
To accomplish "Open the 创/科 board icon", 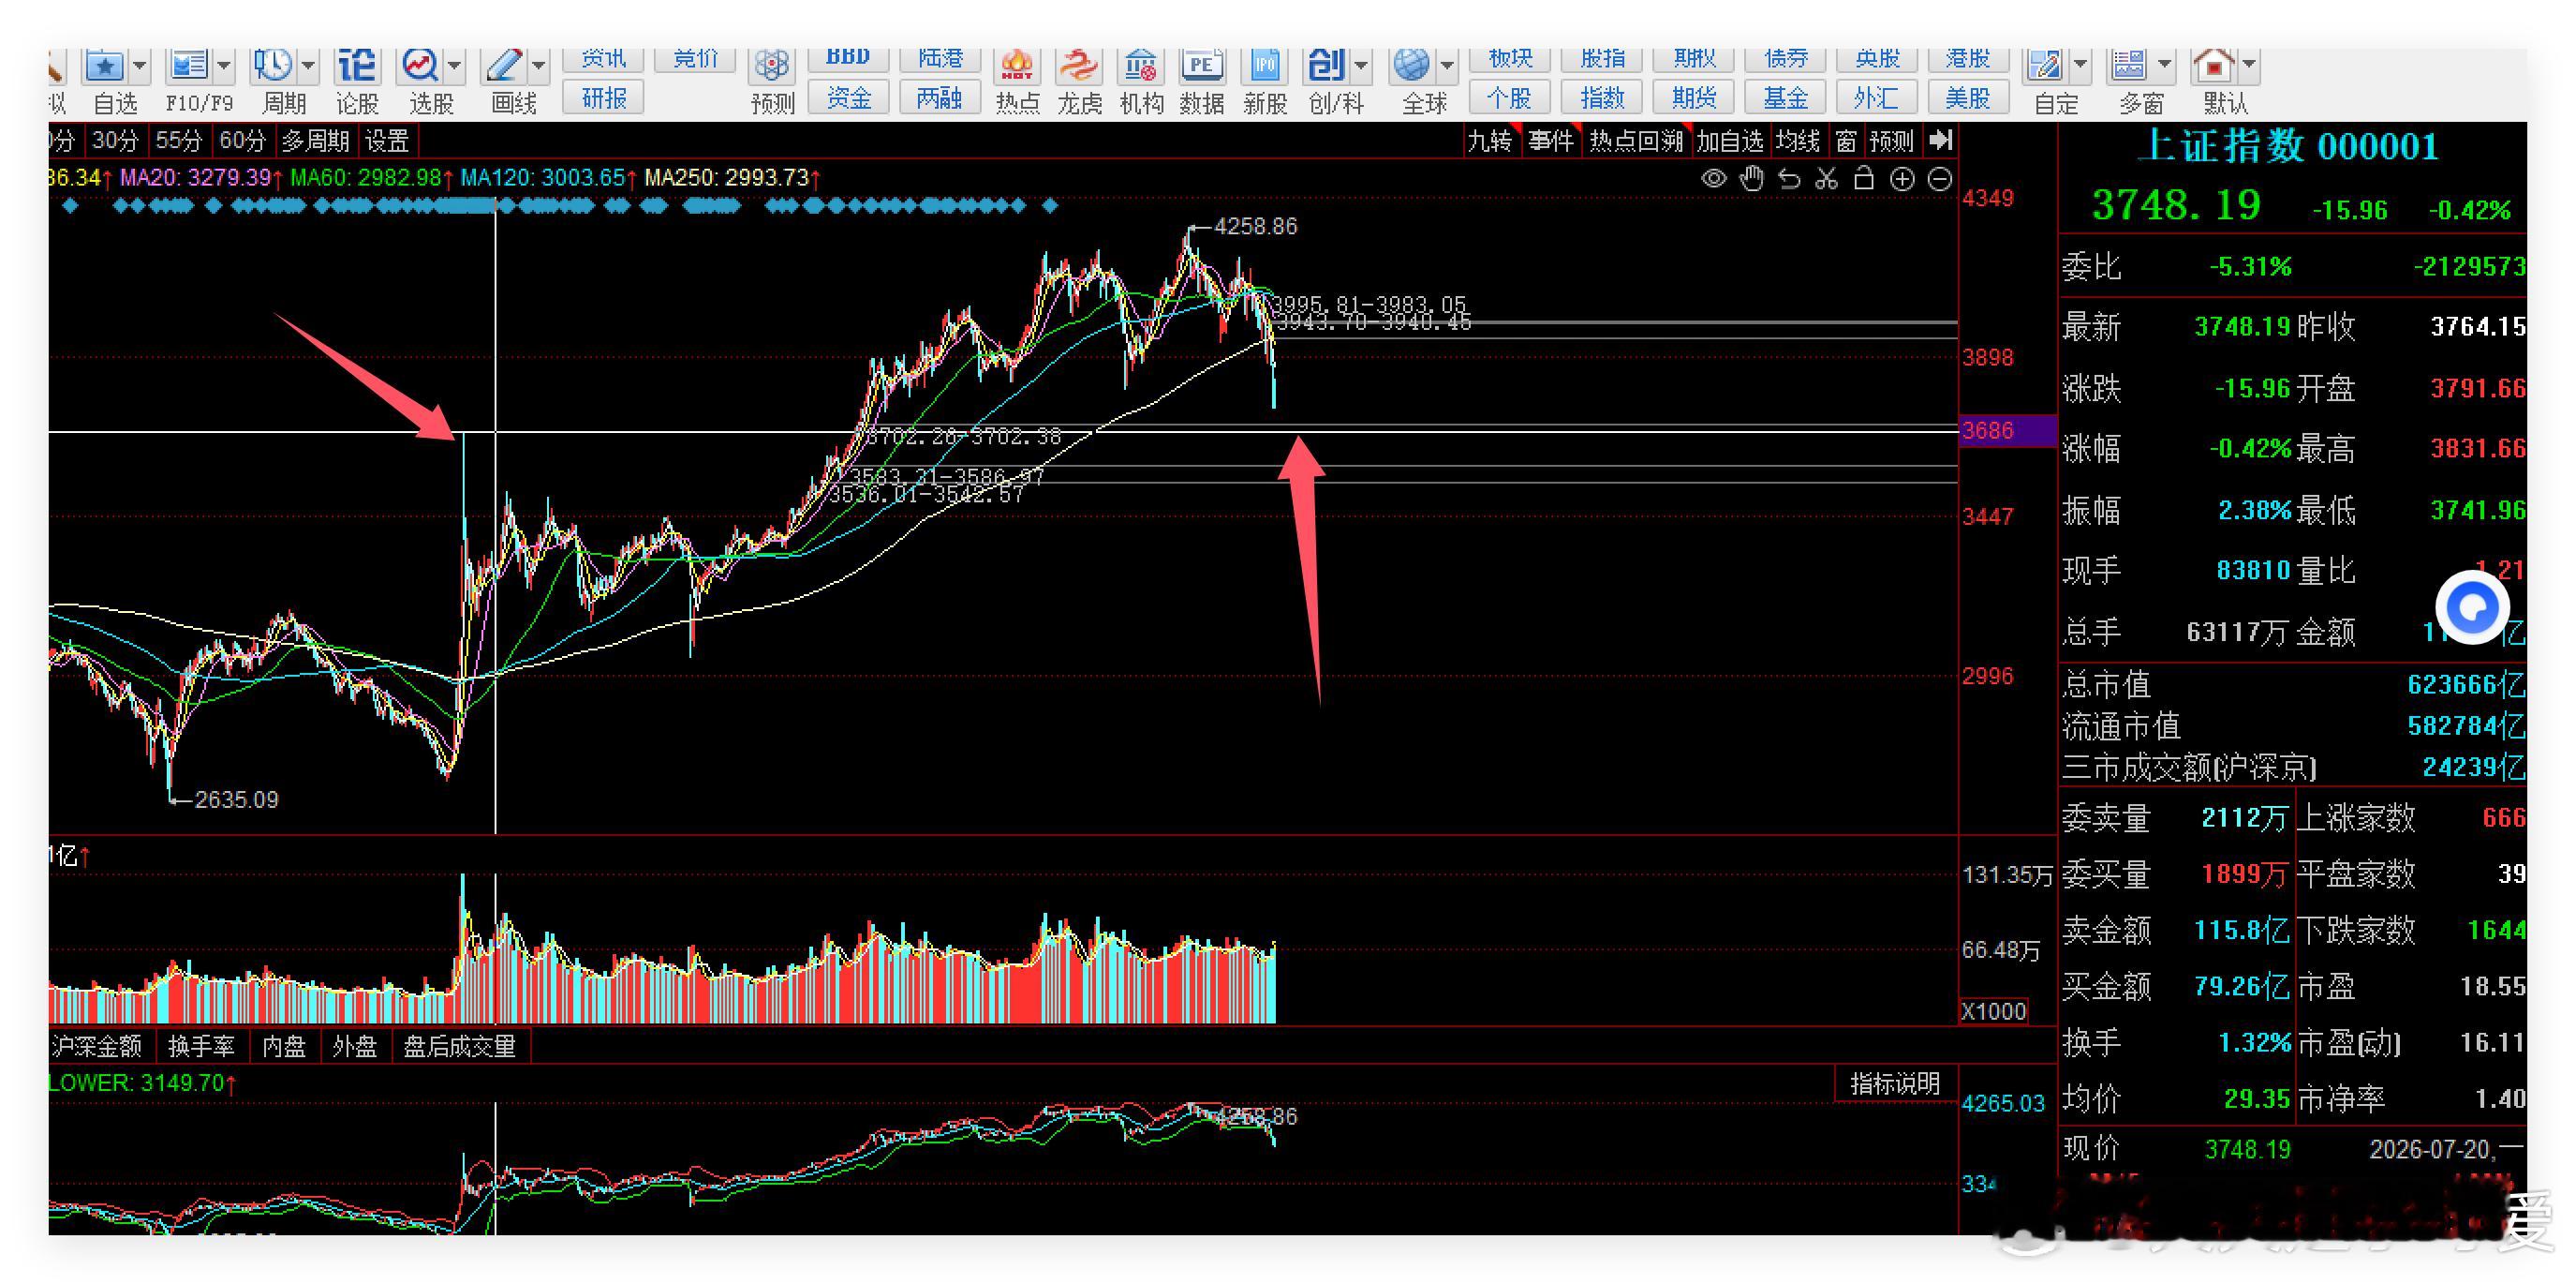I will [1327, 67].
